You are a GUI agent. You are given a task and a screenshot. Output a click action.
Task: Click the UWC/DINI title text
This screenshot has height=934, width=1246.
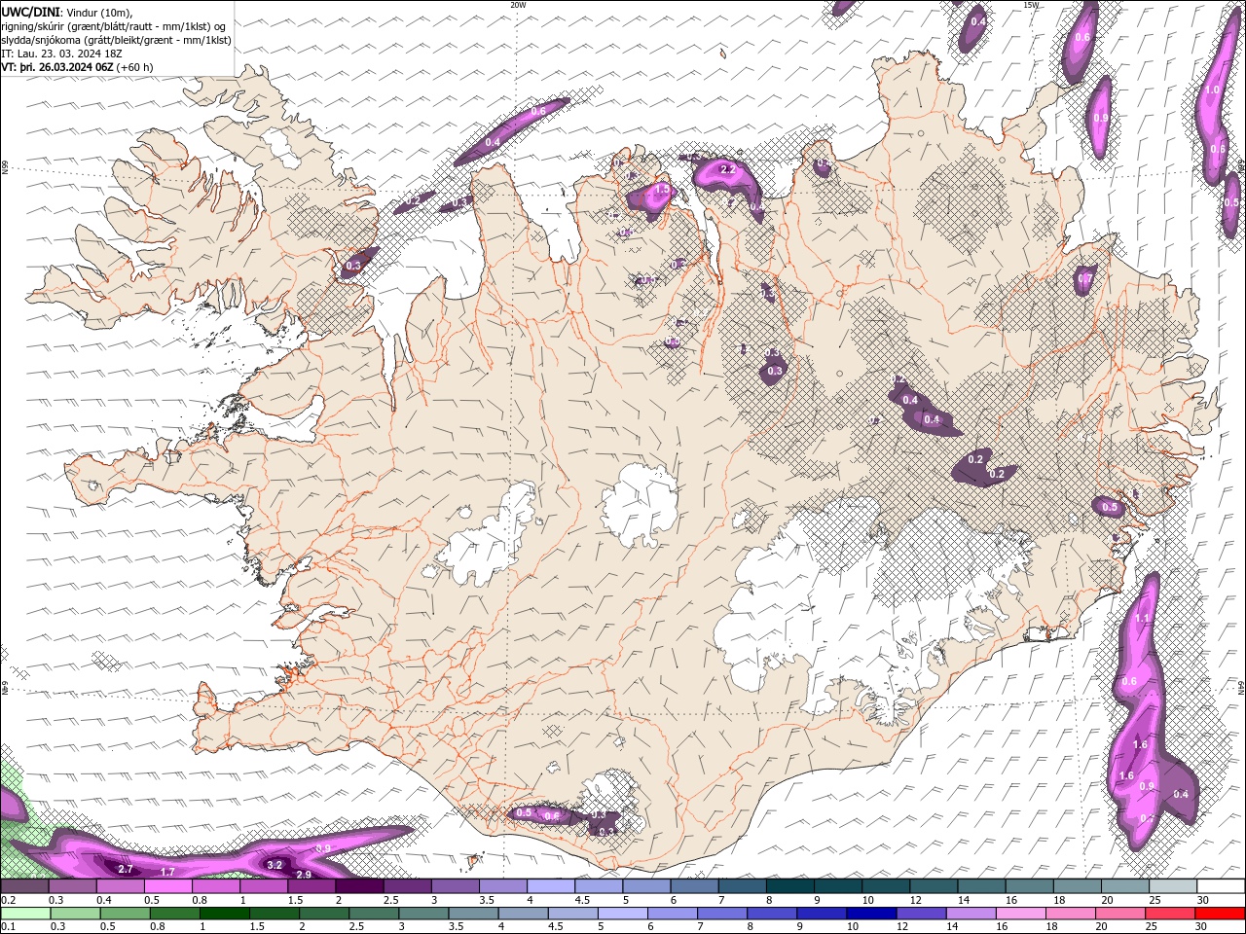[x=30, y=12]
